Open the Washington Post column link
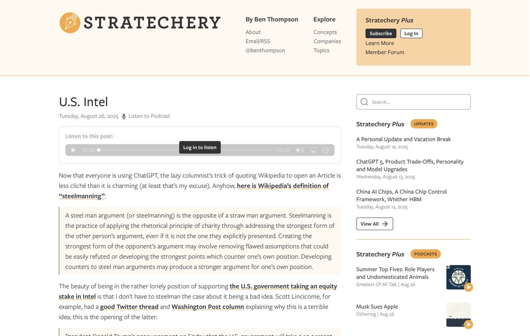The image size is (530, 336). tap(208, 307)
